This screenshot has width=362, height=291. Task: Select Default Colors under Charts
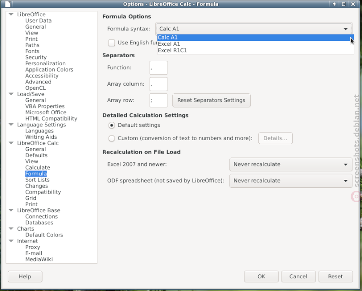point(44,235)
